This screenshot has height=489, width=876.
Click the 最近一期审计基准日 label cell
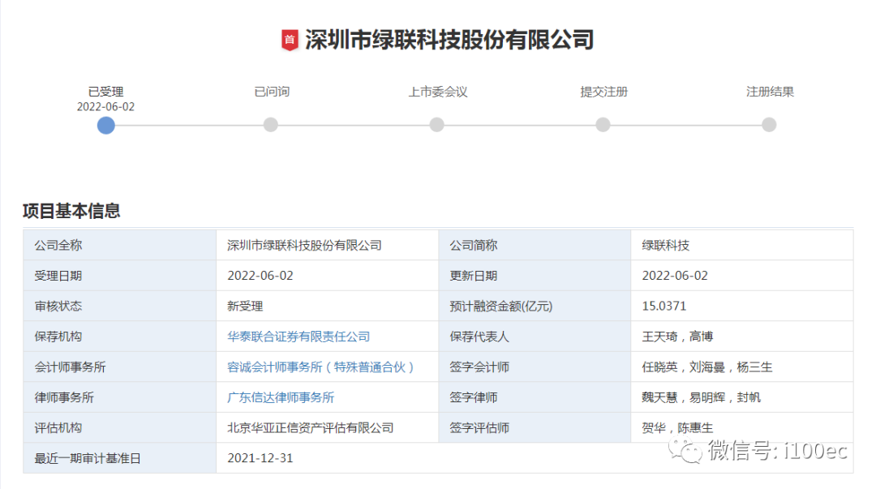(x=119, y=458)
